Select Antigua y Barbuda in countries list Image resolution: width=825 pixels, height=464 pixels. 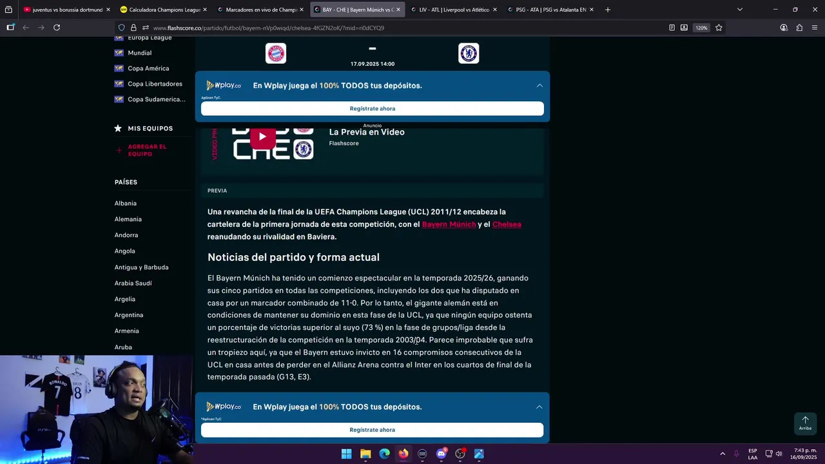(142, 267)
